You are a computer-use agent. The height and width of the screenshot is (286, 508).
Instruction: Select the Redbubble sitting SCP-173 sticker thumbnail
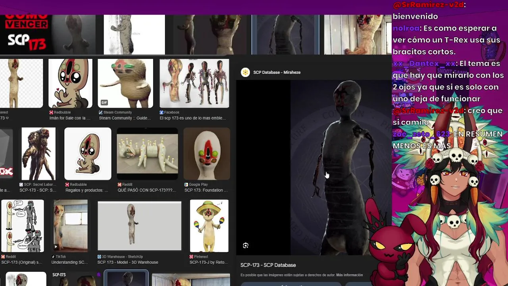tap(88, 154)
